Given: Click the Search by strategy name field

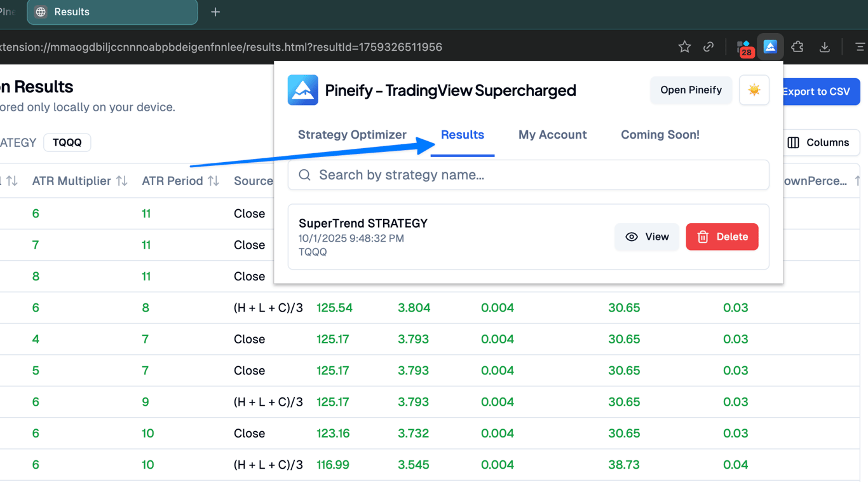Looking at the screenshot, I should [x=528, y=175].
